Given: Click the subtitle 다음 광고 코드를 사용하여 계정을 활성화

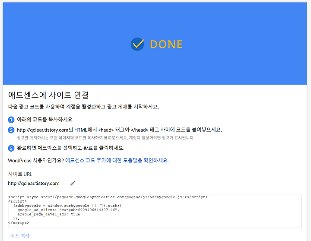Looking at the screenshot, I should pos(83,107).
